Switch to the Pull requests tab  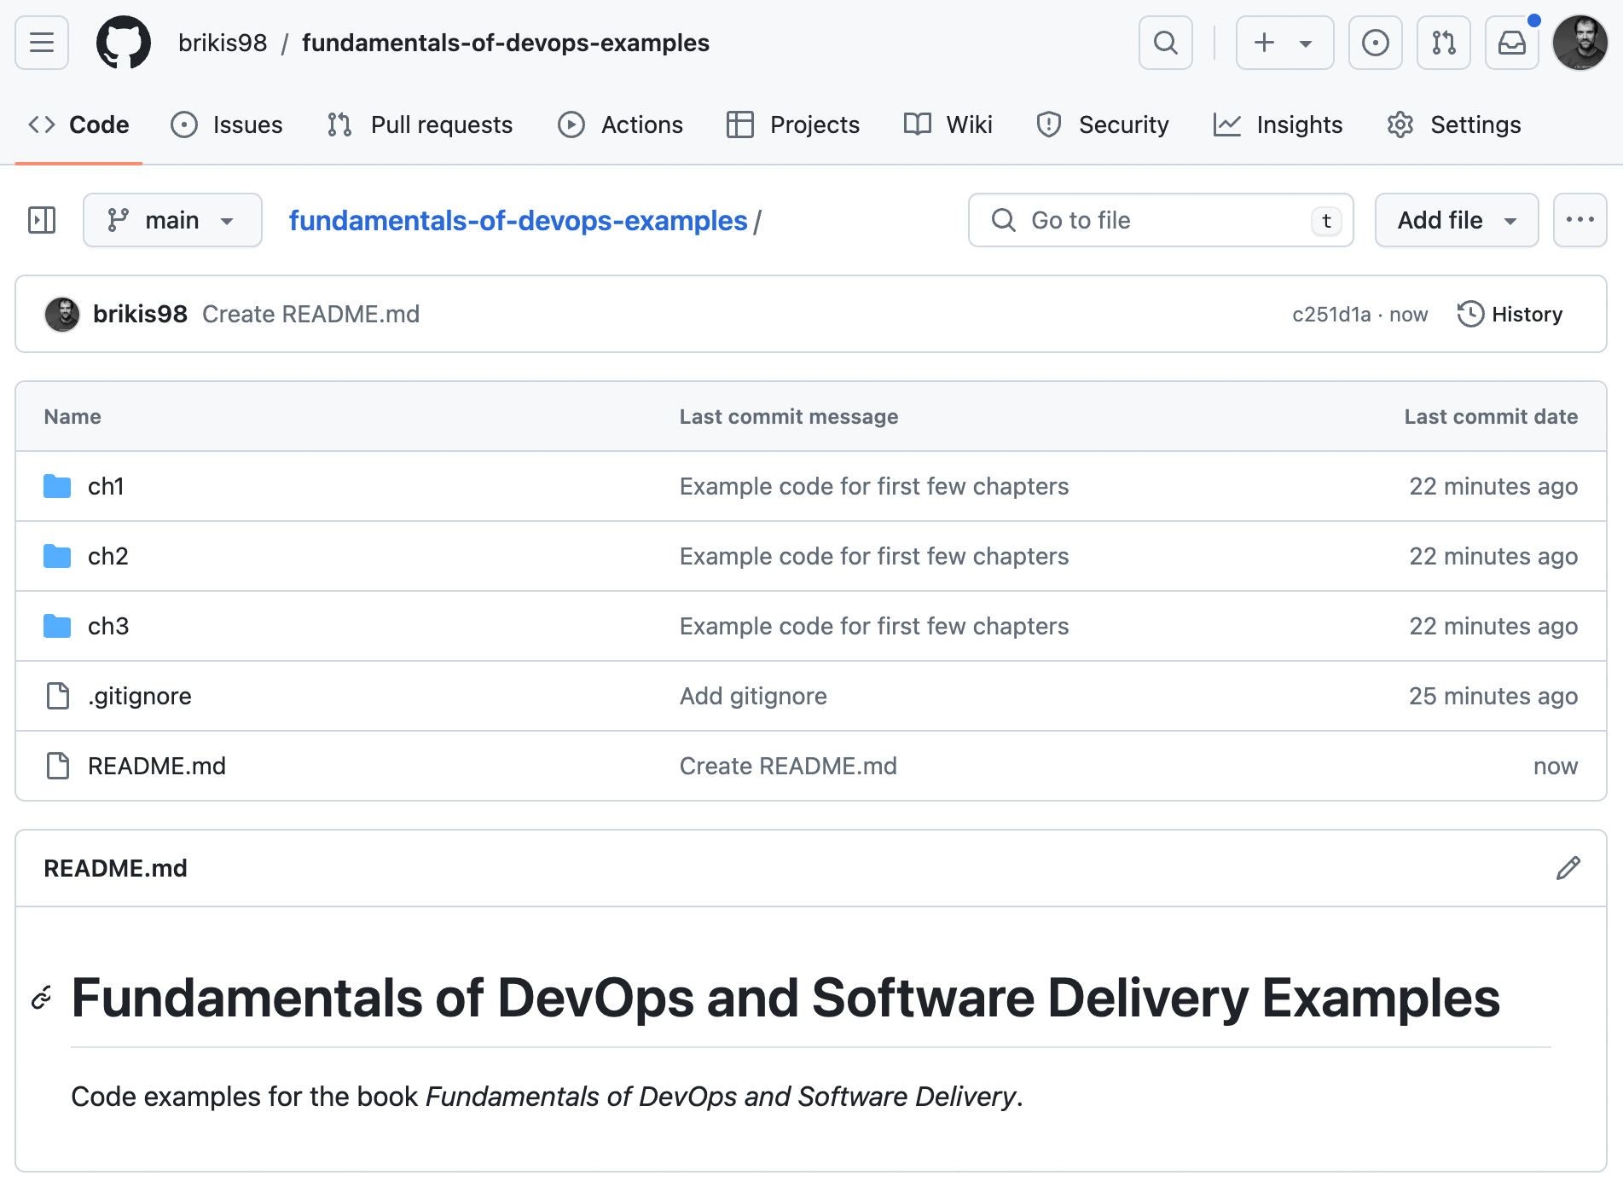420,124
